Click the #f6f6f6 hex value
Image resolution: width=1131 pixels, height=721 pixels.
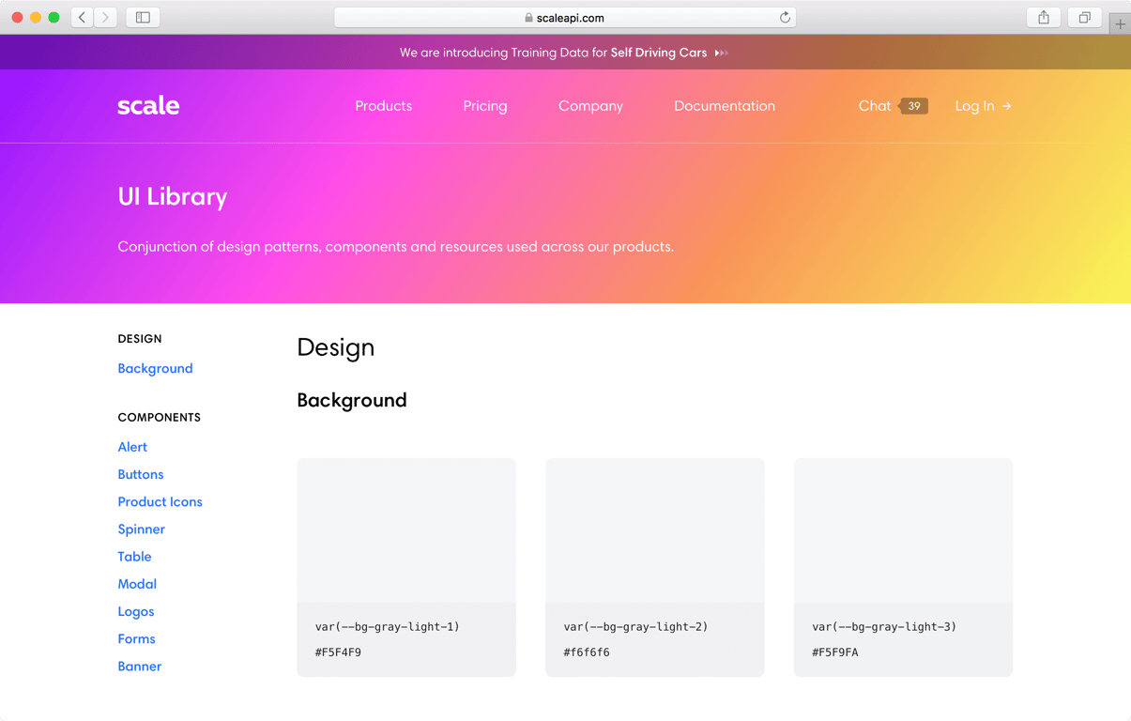tap(587, 652)
